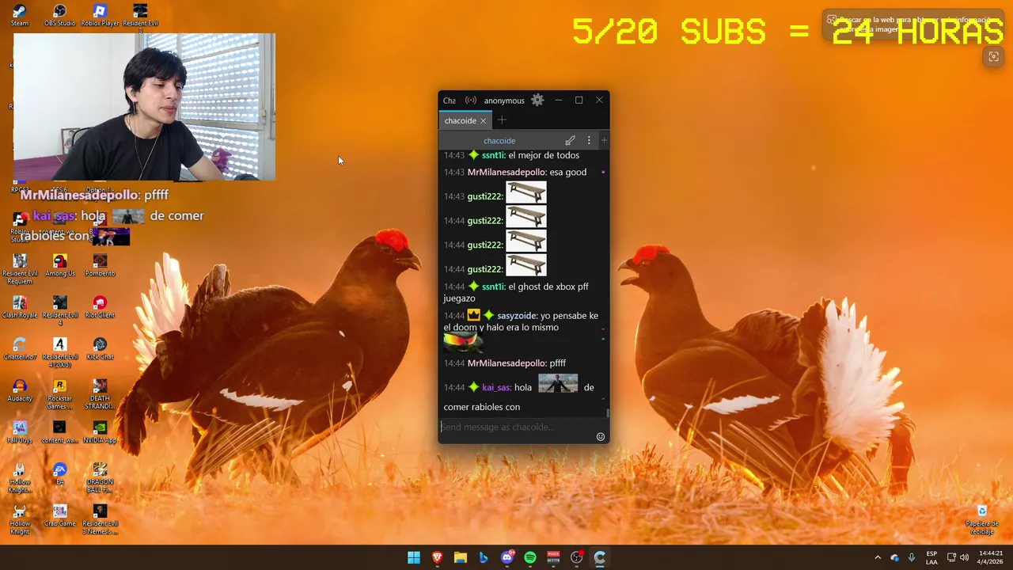Launch Crab Game from the desktop

[x=59, y=515]
